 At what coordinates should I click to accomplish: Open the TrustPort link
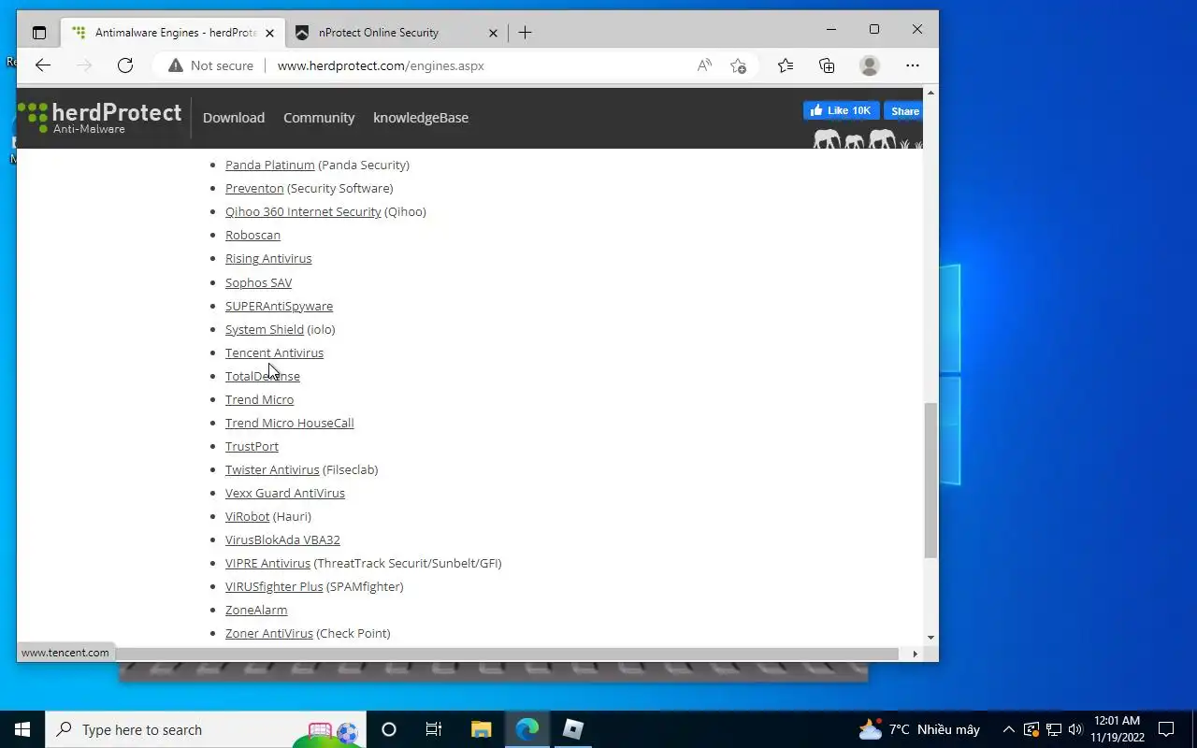(252, 446)
